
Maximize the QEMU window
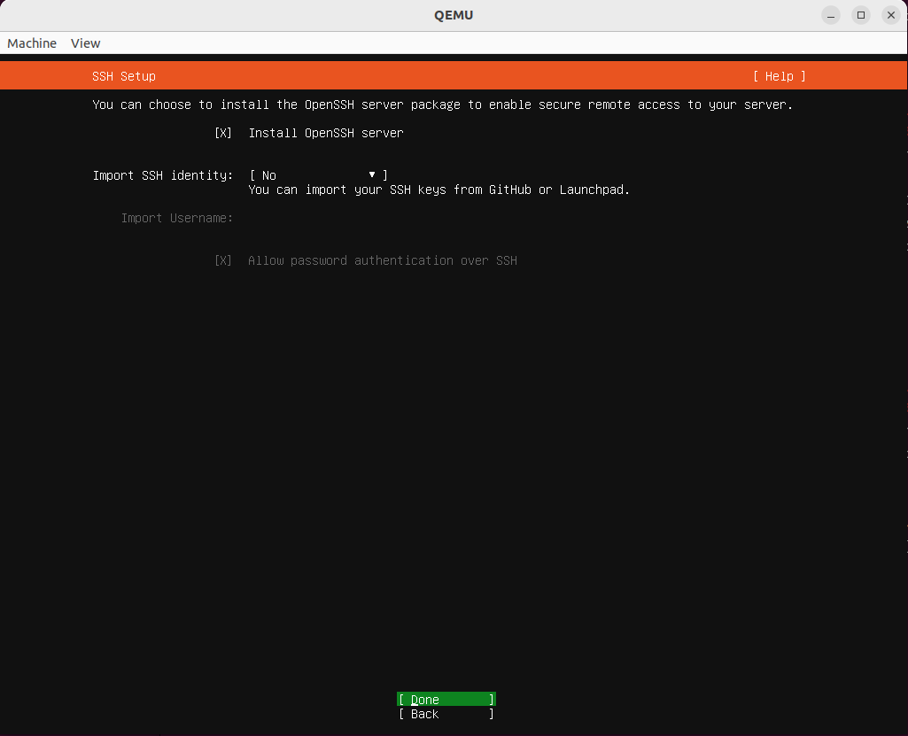click(861, 15)
